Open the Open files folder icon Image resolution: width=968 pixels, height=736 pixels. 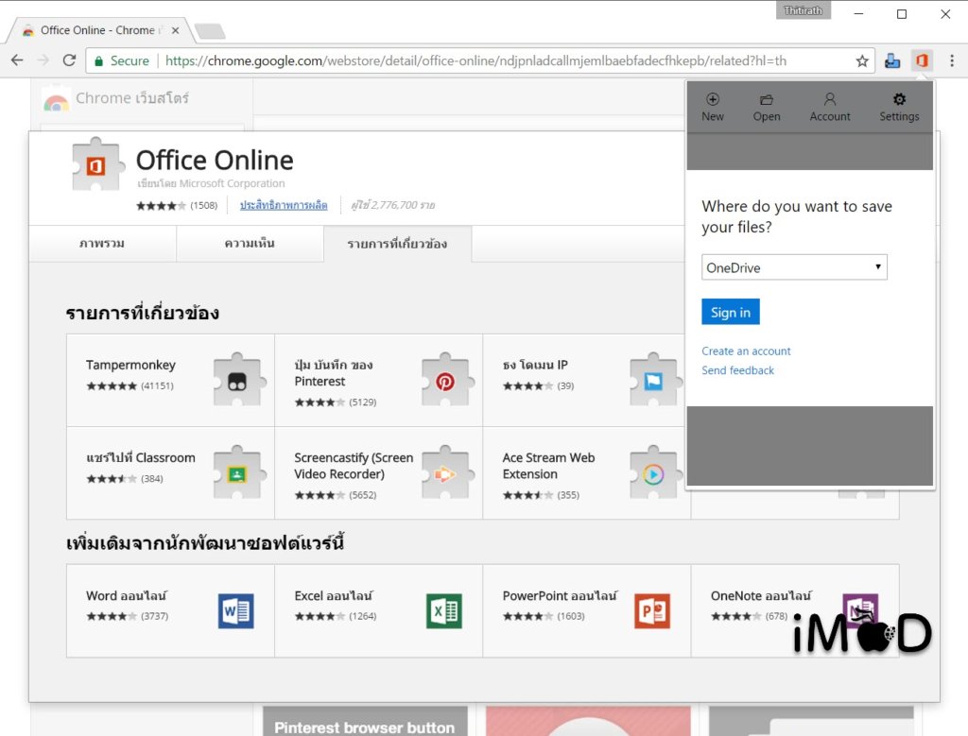tap(767, 99)
